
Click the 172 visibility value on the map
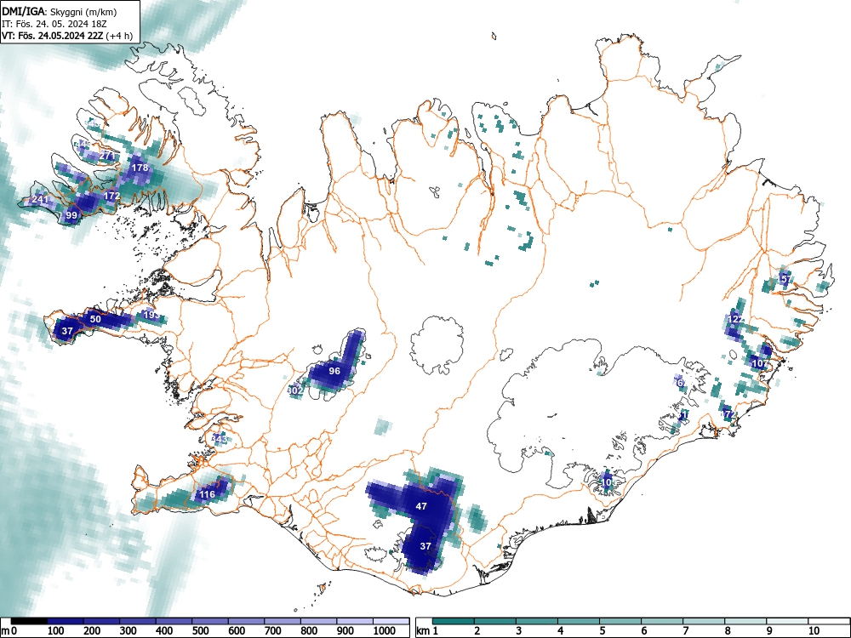click(x=111, y=196)
